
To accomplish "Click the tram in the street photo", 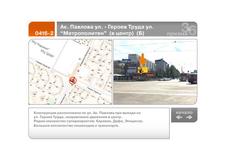I will pos(192,78).
